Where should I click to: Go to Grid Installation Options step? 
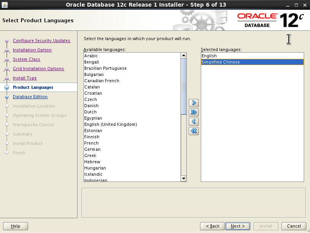(39, 69)
